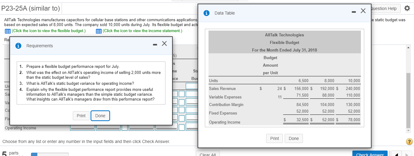Viewport: 414px width, 156px height.
Task: Click the "For the Month Ended July 31, 2018" heading
Action: click(x=284, y=50)
